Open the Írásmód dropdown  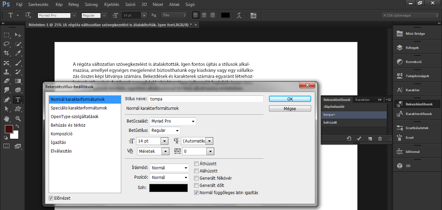click(169, 168)
